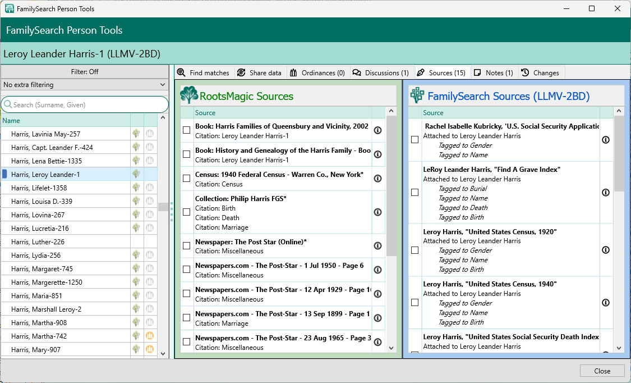This screenshot has height=383, width=631.
Task: Open the 'No extra filtering' dropdown
Action: 85,85
